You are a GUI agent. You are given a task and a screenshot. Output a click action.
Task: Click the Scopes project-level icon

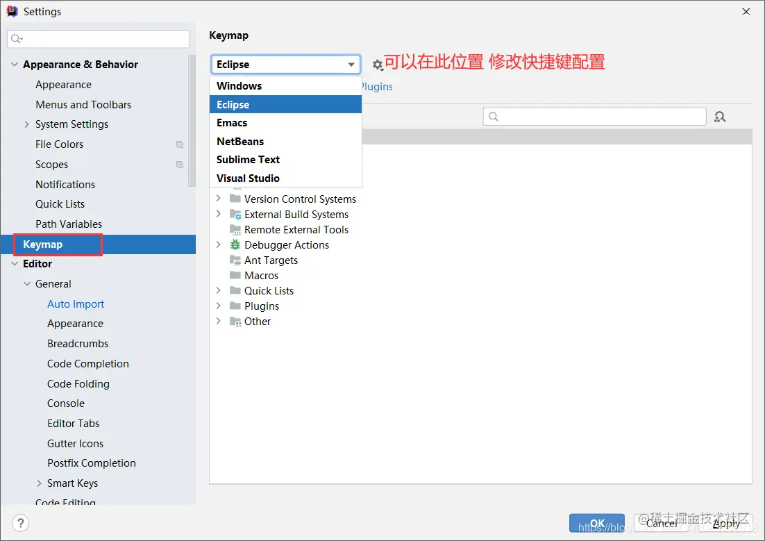[180, 165]
